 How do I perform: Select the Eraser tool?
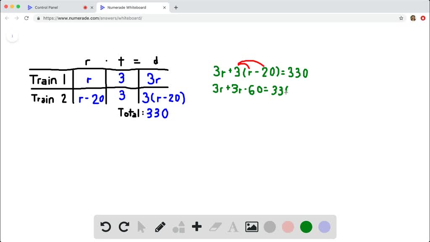(215, 227)
